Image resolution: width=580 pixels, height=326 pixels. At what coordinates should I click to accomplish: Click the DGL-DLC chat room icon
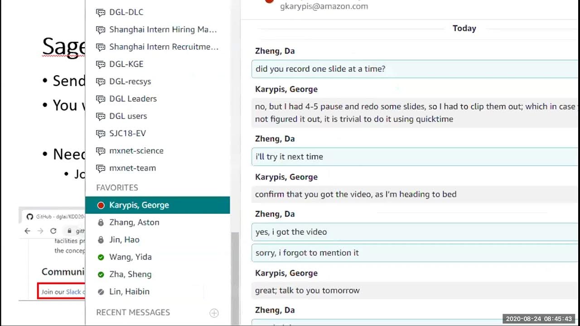point(101,12)
